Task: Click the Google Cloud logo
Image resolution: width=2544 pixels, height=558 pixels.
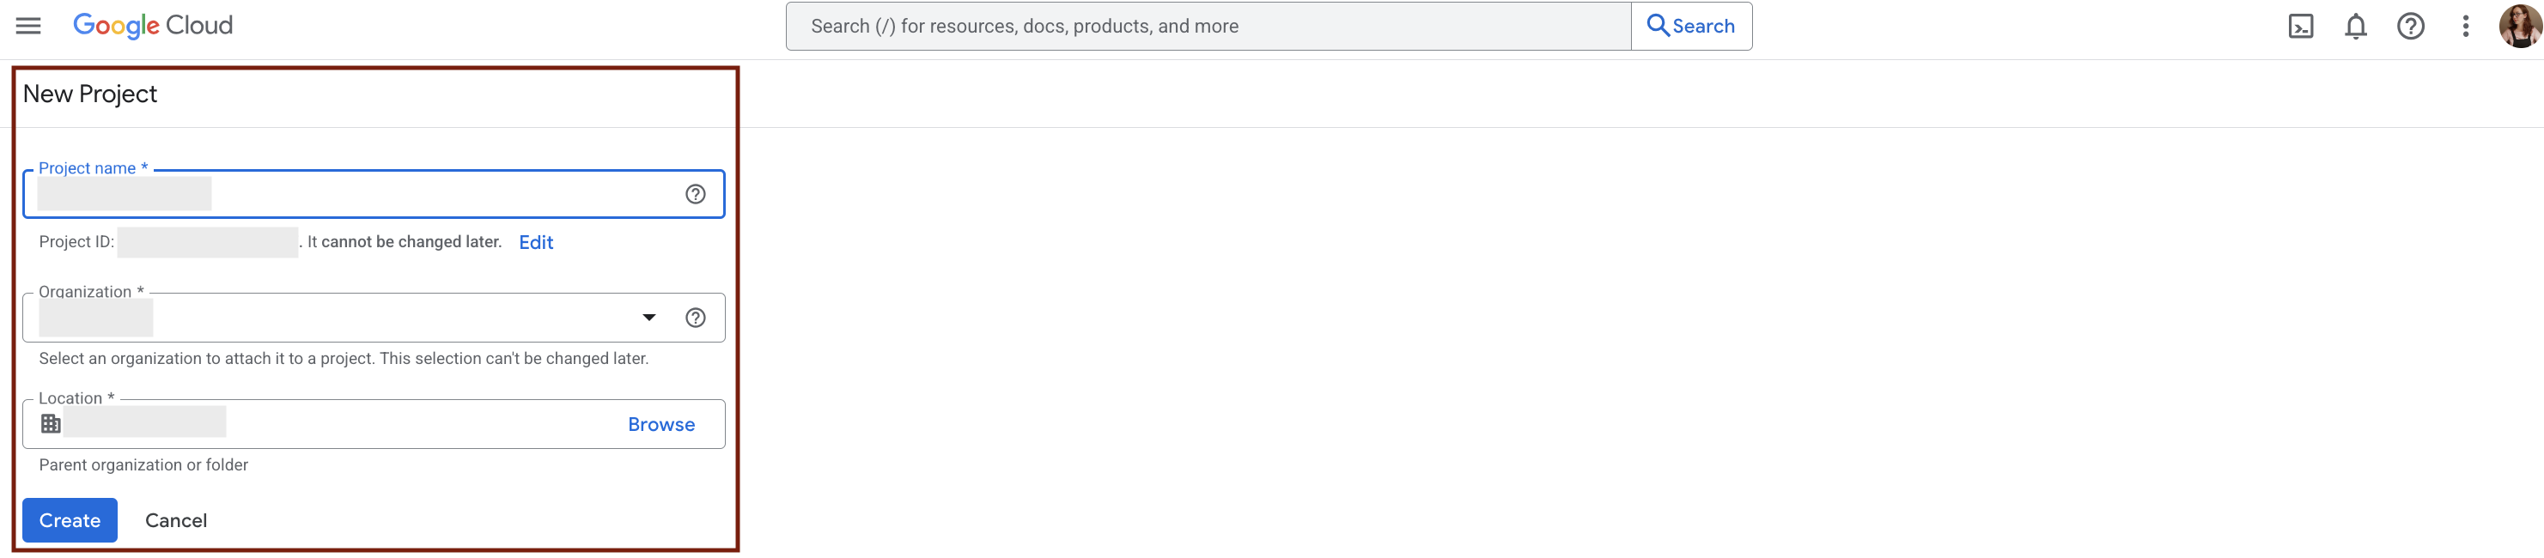Action: coord(152,25)
